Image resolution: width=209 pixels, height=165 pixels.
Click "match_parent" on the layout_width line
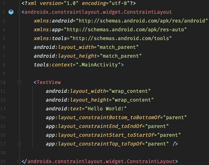point(118,47)
